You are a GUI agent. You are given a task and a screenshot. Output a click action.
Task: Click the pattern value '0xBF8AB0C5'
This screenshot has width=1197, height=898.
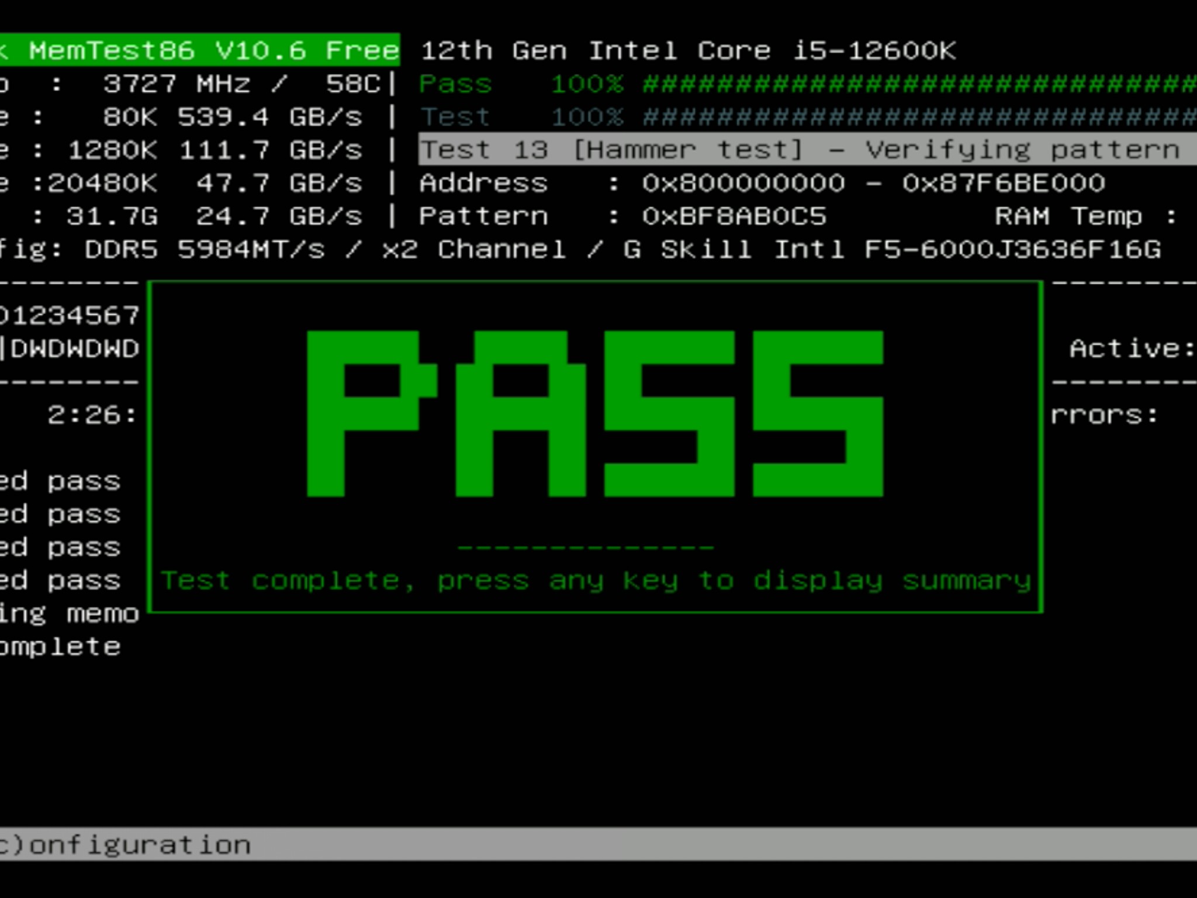735,216
